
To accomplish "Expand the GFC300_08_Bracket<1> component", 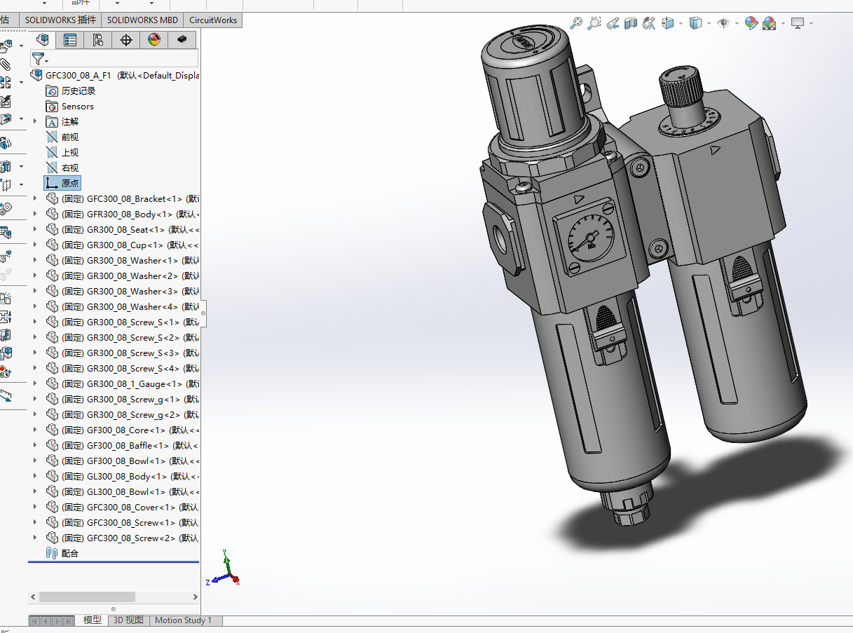I will click(35, 198).
